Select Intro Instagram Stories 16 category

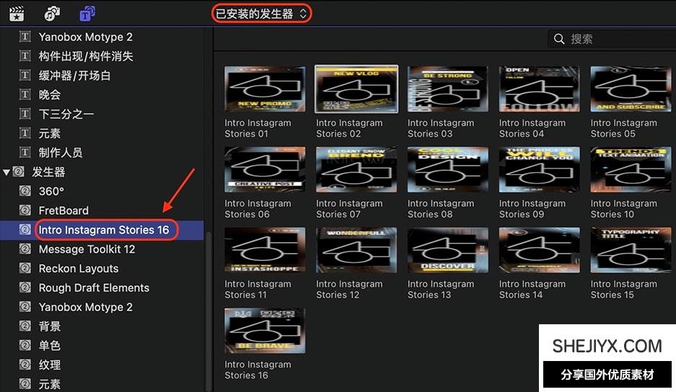[x=103, y=230]
